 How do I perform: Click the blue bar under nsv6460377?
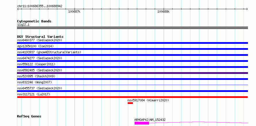coord(132,43)
